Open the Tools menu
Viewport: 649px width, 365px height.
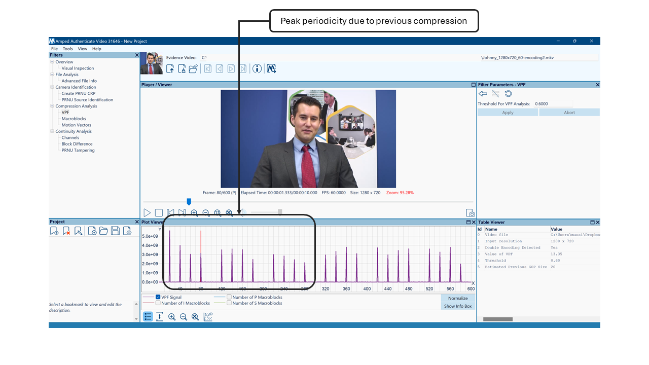[67, 49]
